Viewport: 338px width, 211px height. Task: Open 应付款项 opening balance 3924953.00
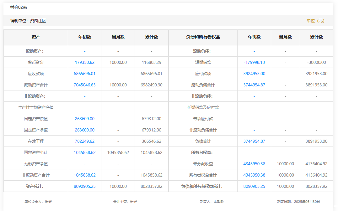[254, 74]
